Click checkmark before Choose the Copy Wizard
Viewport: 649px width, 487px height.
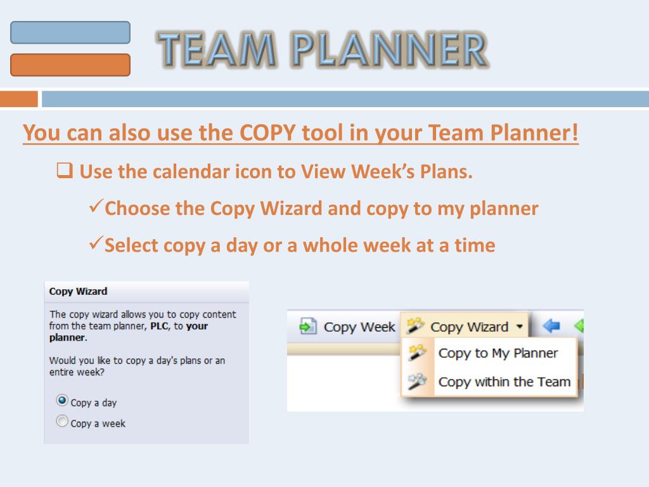(96, 205)
